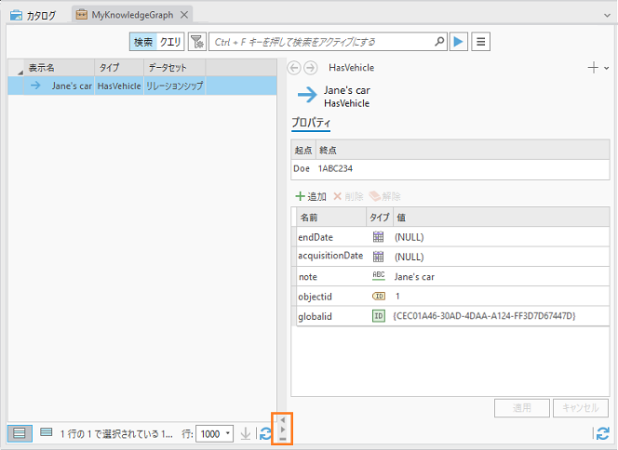Collapse the panel using the left splitter arrow
Viewport: 618px width, 450px height.
click(x=283, y=420)
